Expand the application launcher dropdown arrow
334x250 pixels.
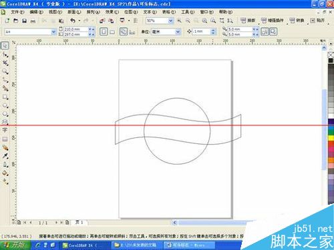coord(129,21)
